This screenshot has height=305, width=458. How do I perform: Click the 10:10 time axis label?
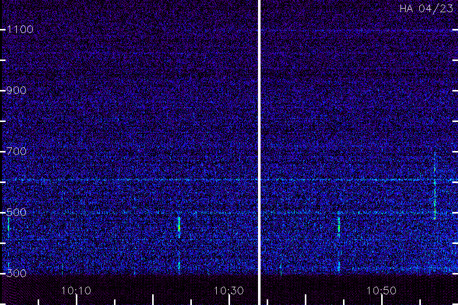click(x=76, y=291)
